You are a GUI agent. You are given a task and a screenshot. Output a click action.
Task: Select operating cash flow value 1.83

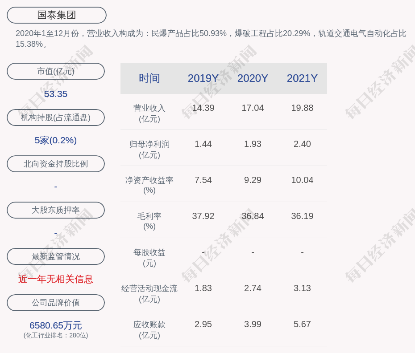[203, 288]
